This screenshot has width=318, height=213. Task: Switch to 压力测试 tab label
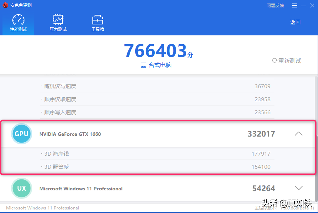coord(58,29)
